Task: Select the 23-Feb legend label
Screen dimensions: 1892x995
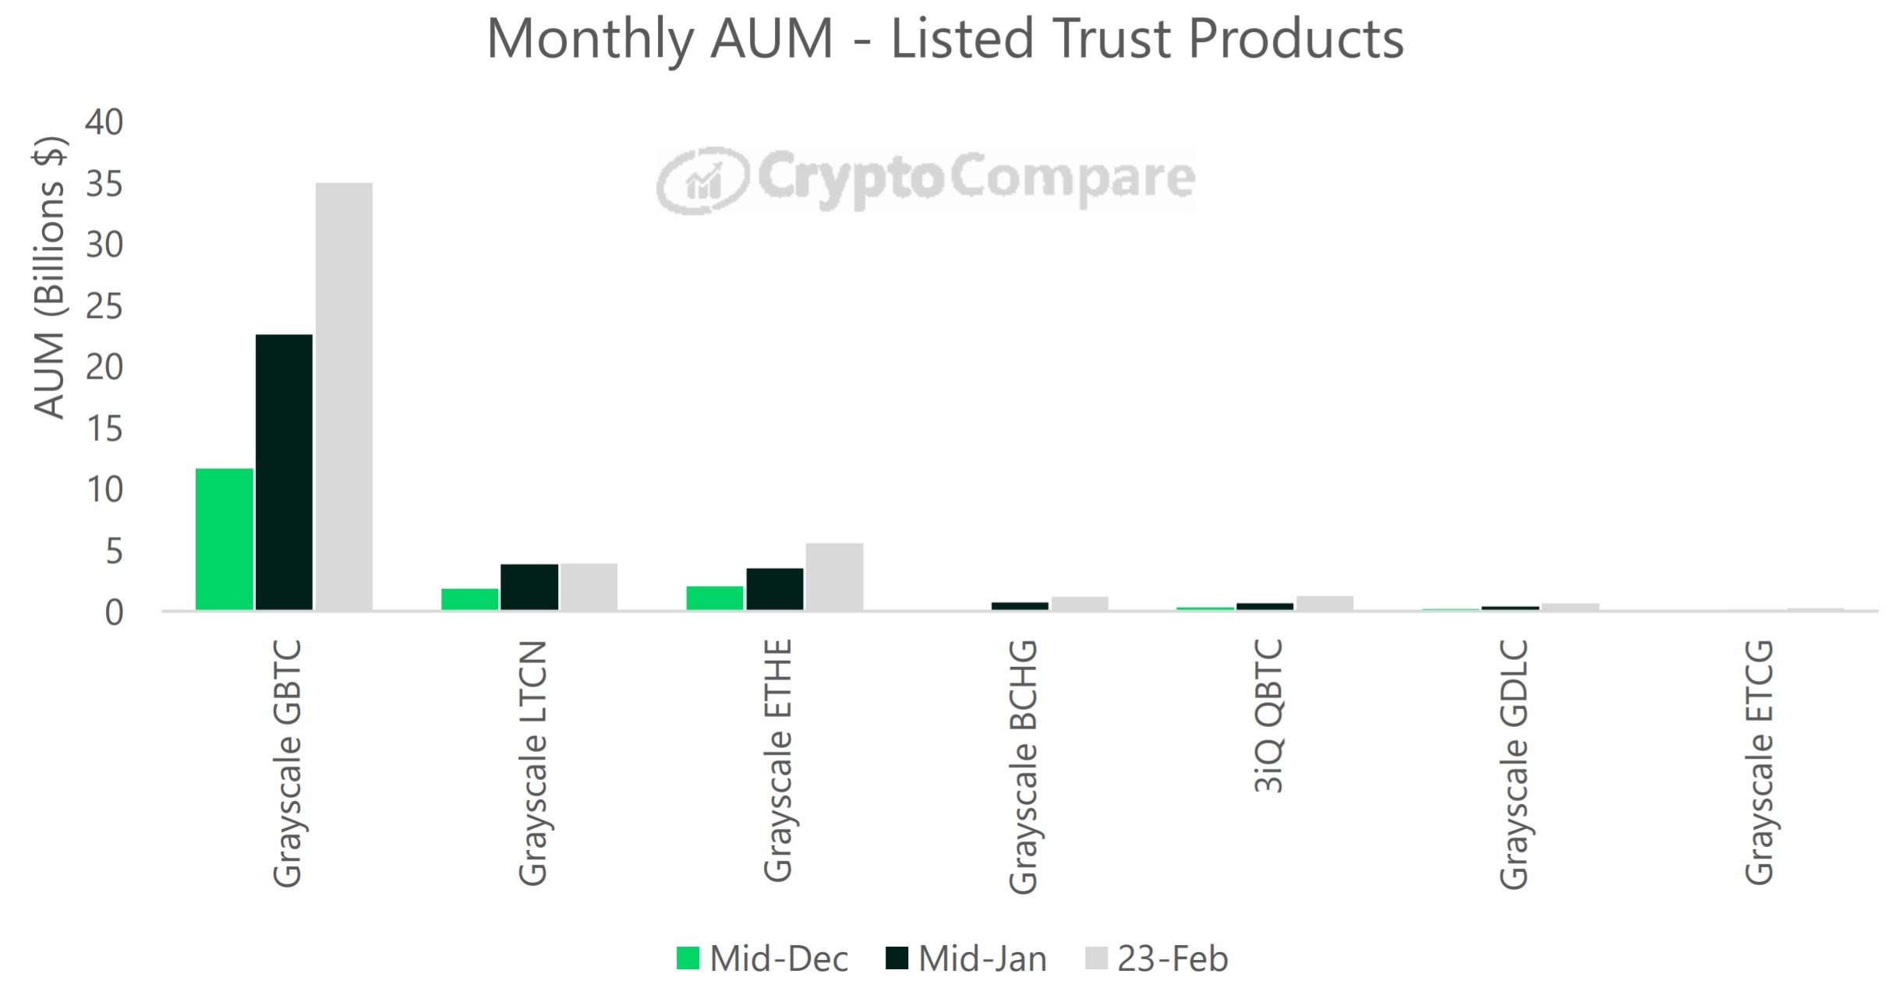Action: point(1172,958)
